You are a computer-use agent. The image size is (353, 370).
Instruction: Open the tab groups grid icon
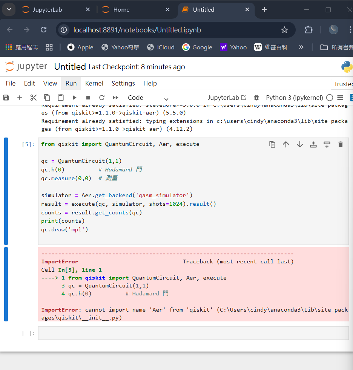[49, 47]
